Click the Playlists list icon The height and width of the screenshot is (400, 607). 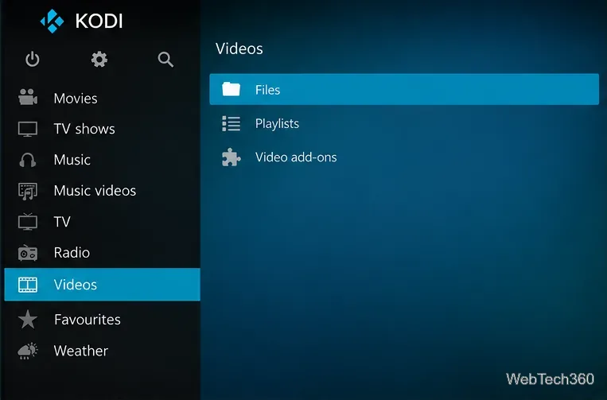point(232,123)
